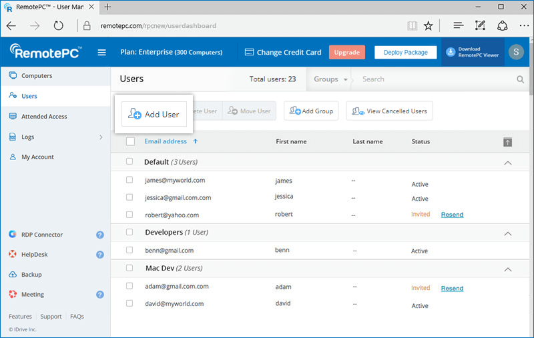
Task: Open the browser Hub icon
Action: [459, 25]
